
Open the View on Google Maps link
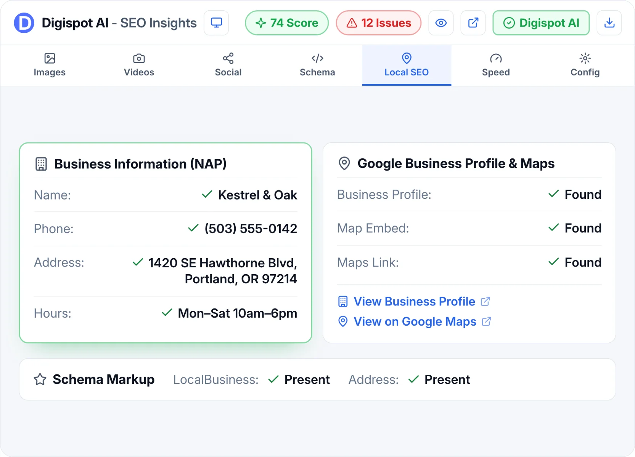pyautogui.click(x=415, y=321)
